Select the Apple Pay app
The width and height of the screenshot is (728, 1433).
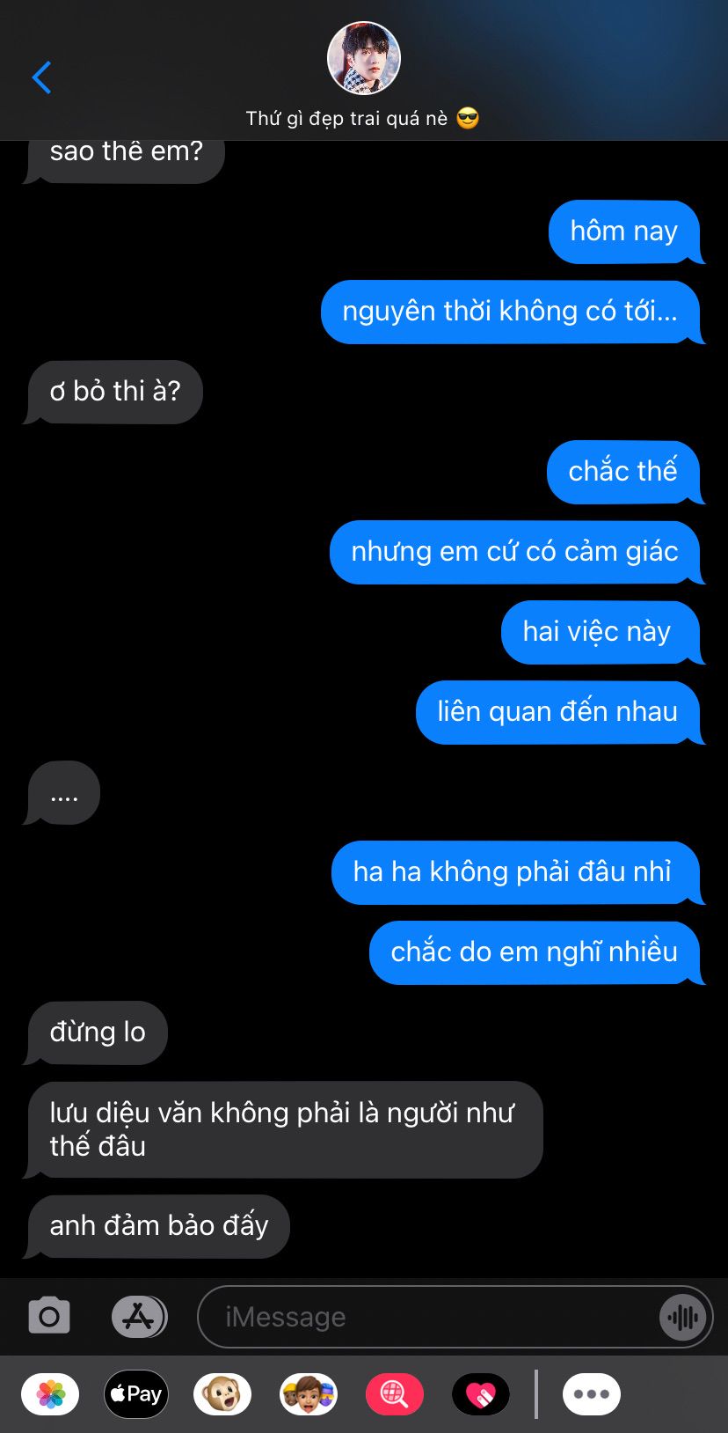pos(136,1394)
